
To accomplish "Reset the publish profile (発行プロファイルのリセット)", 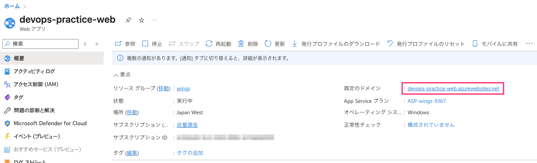I will tap(426, 43).
